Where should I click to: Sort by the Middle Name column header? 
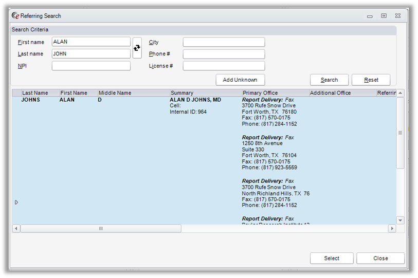[x=134, y=93]
